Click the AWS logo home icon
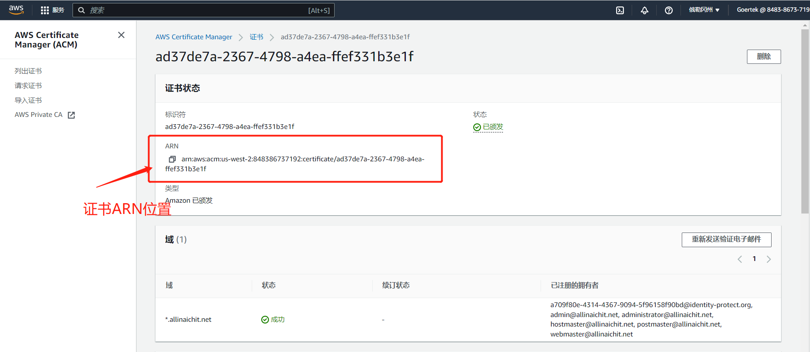810x352 pixels. pos(16,10)
